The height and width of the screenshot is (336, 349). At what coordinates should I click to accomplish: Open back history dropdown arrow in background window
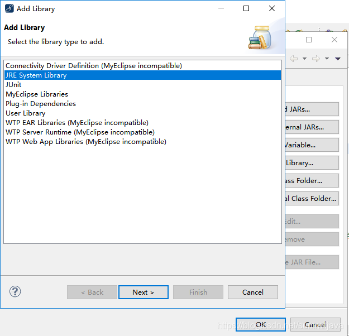(x=304, y=59)
